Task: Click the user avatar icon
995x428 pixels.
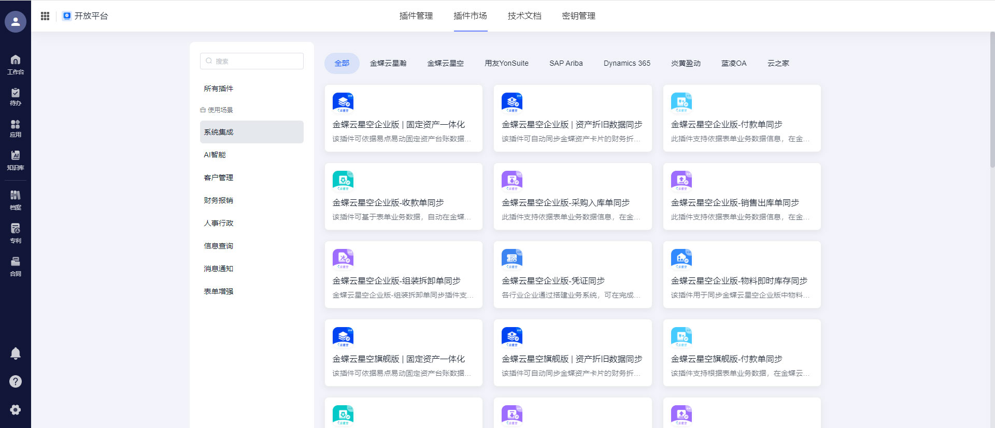Action: point(16,22)
